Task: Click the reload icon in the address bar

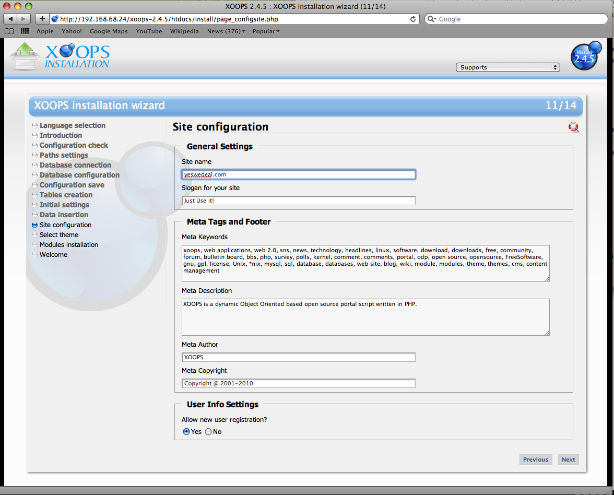Action: (412, 18)
